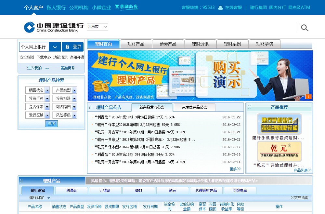The width and height of the screenshot is (325, 214).
Task: Click the 国内分行 link
Action: (277, 7)
